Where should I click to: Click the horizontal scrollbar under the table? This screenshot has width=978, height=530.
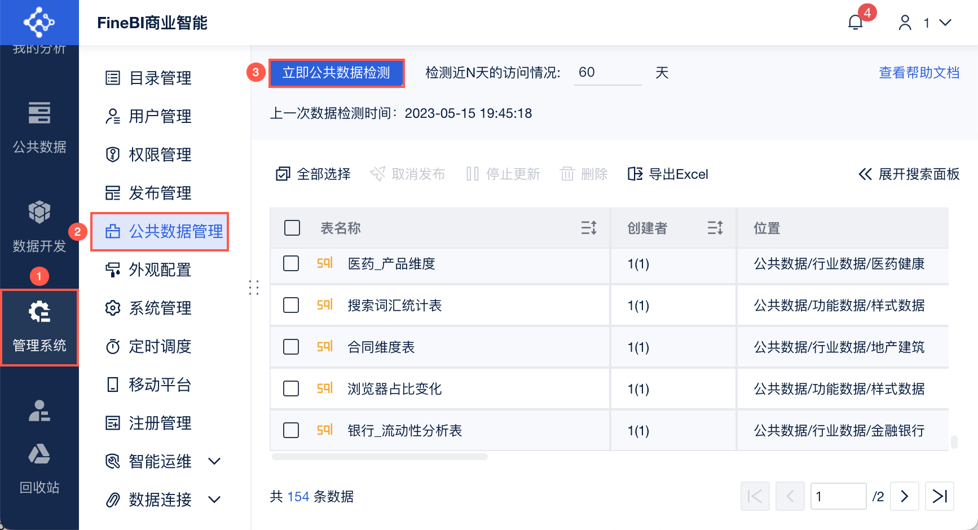[380, 457]
